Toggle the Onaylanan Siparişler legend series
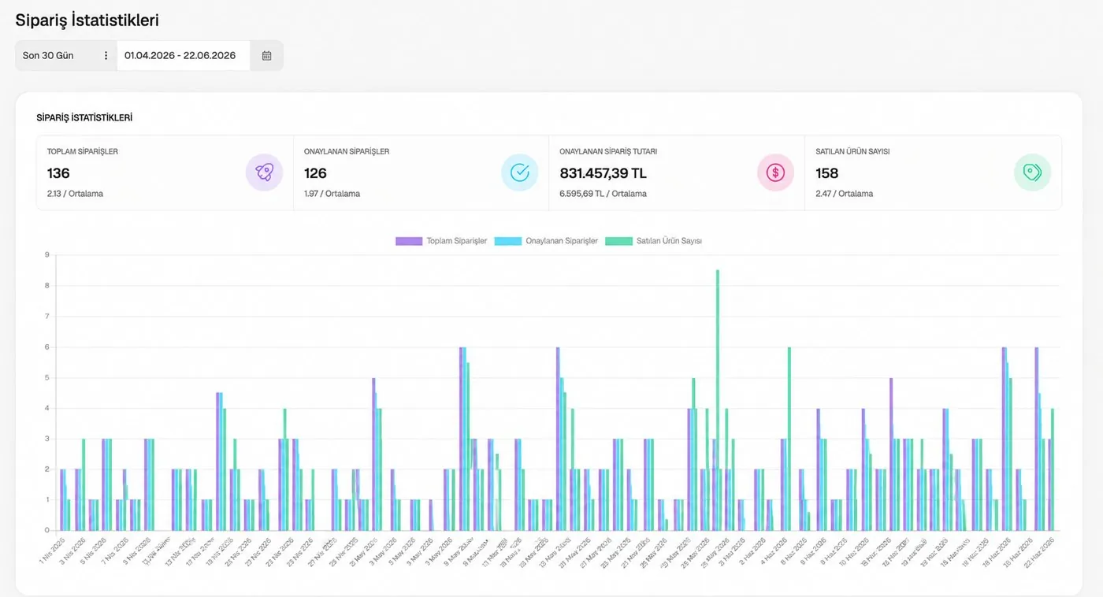Screen dimensions: 1103x597 [x=546, y=241]
